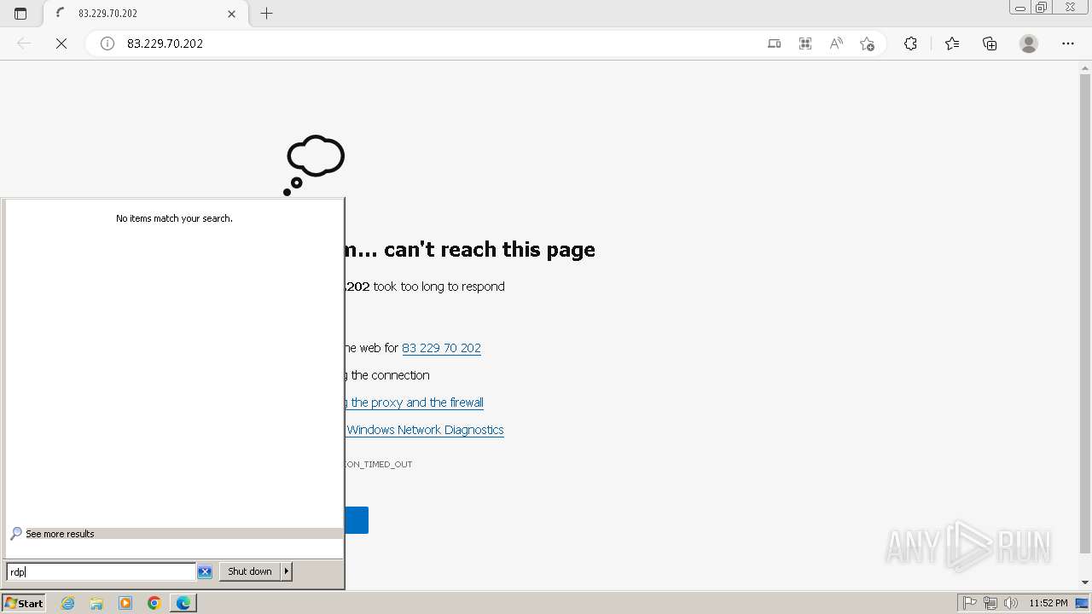1092x614 pixels.
Task: Open the 83 229 70 202 web search link
Action: (x=441, y=348)
